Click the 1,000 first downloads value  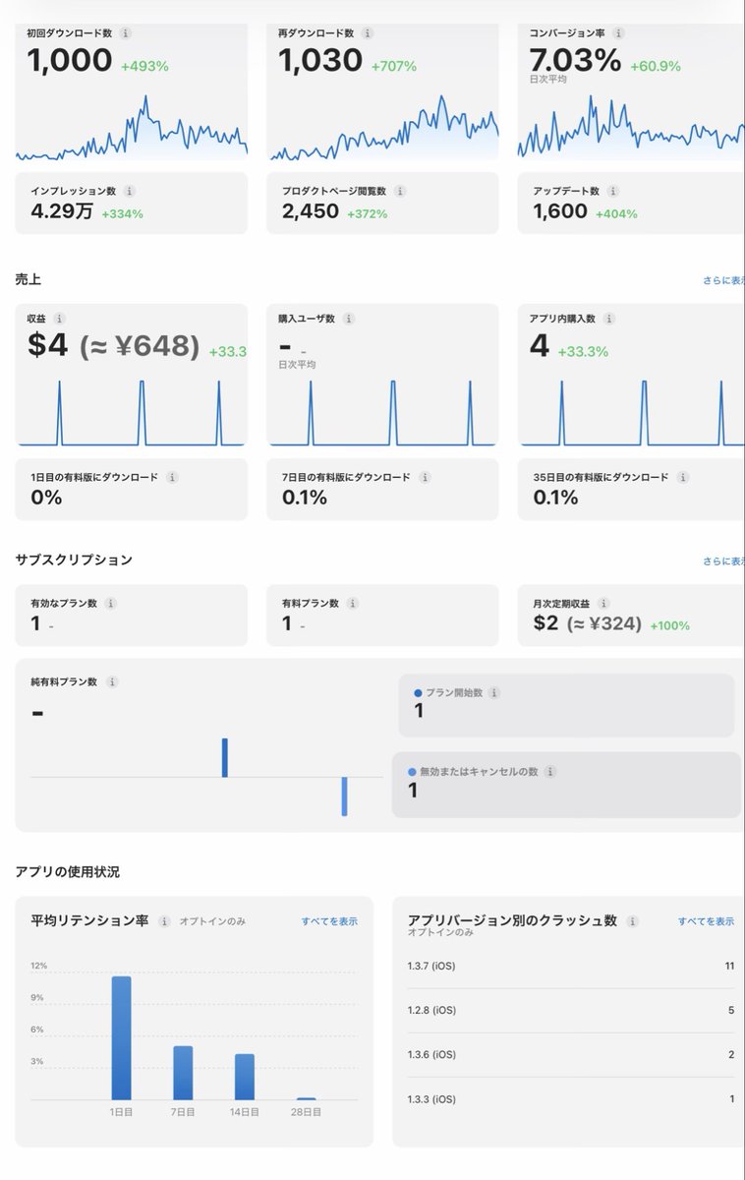[70, 61]
